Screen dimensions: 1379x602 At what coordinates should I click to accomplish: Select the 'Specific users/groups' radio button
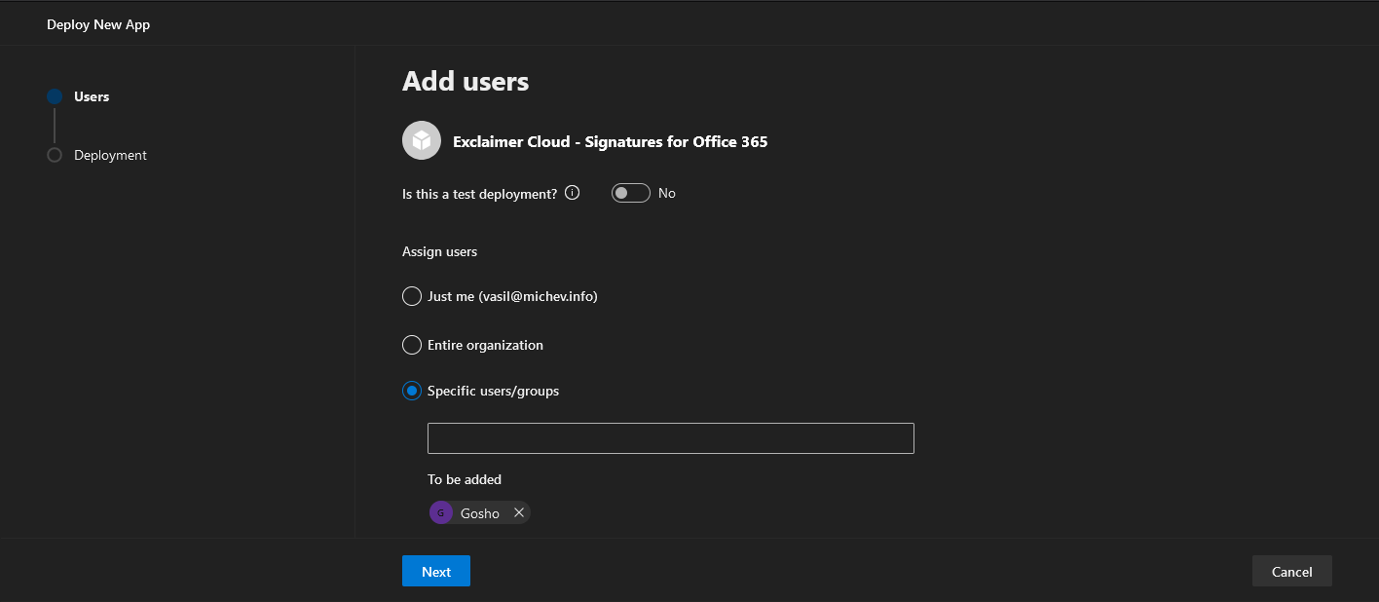pos(412,391)
